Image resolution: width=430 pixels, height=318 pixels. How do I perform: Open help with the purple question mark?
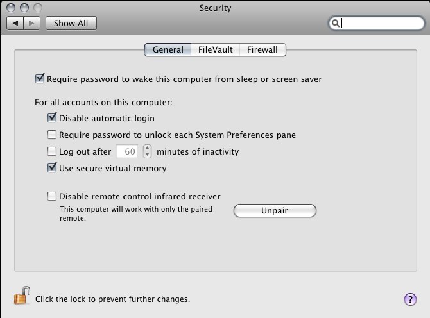410,299
